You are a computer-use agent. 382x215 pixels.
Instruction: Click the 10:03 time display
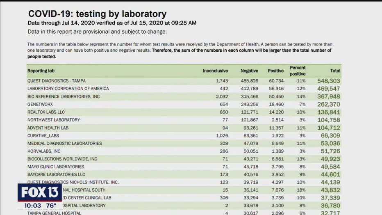coord(32,206)
